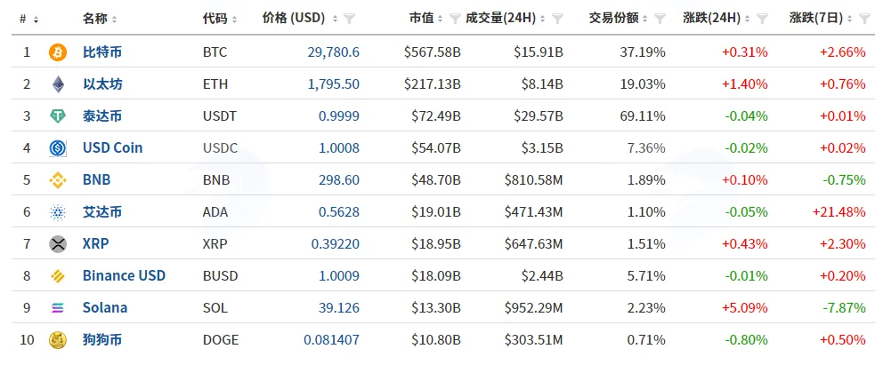Select market cap $567.58B
Viewport: 883px width, 365px height.
tap(433, 52)
